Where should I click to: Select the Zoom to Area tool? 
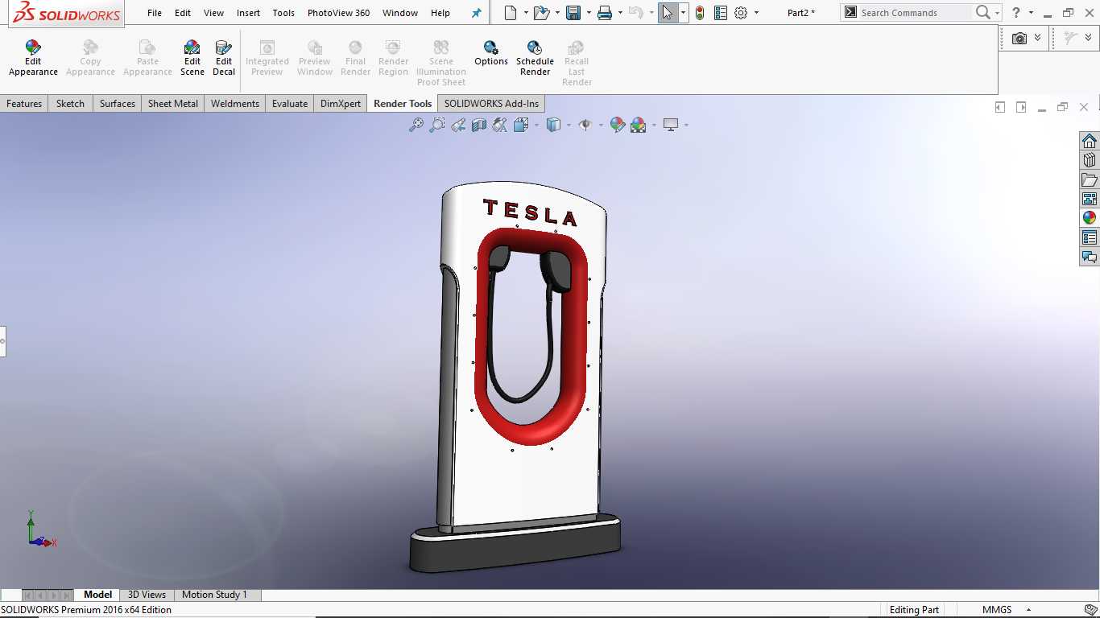point(437,125)
